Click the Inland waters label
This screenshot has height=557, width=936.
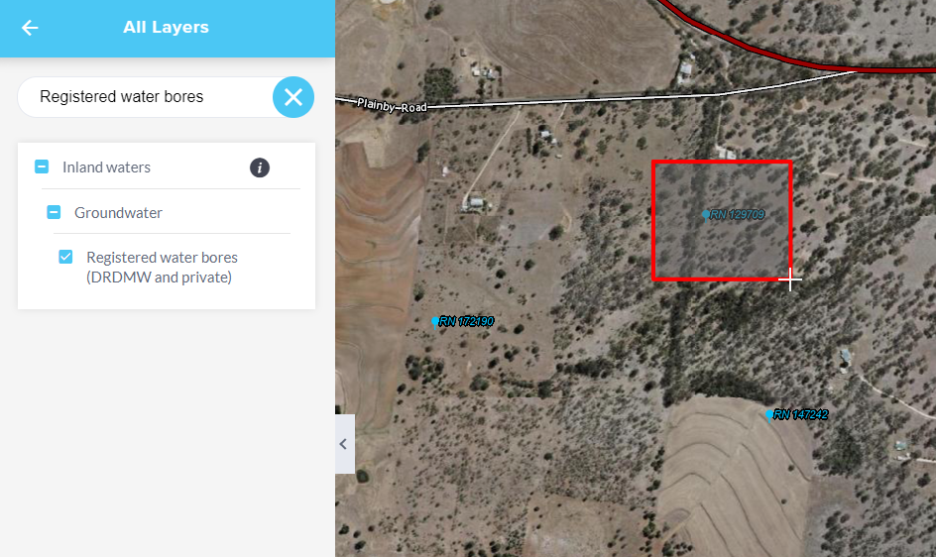pyautogui.click(x=106, y=167)
